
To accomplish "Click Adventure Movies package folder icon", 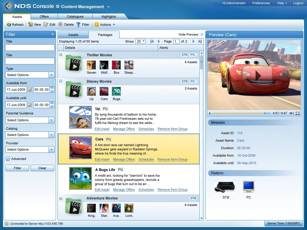I will (73, 206).
